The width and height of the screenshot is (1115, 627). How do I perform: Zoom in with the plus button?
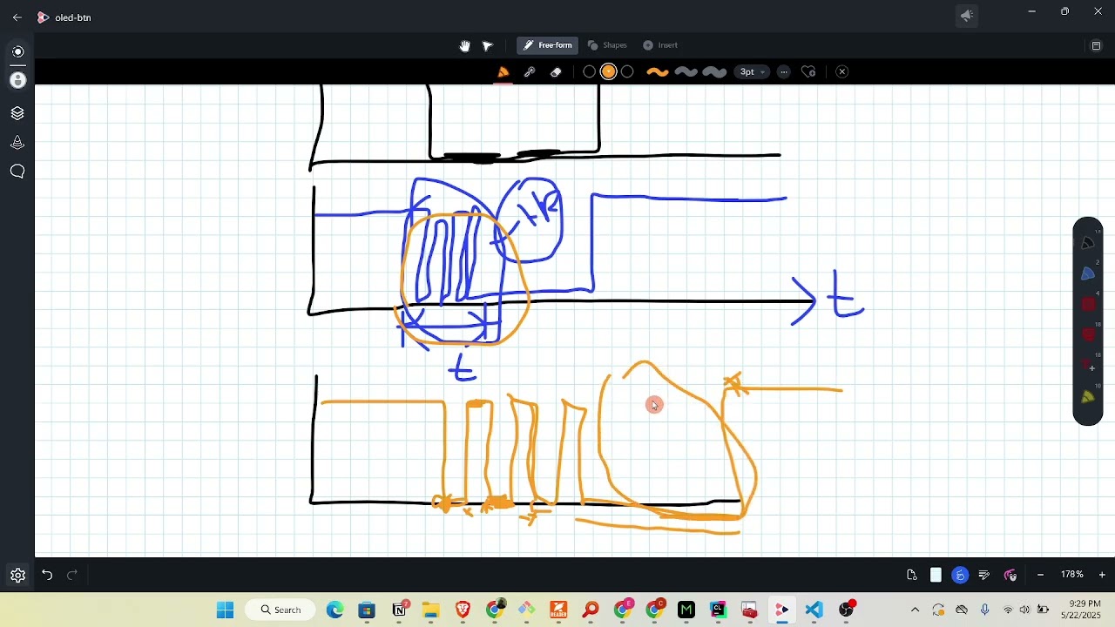(1102, 575)
